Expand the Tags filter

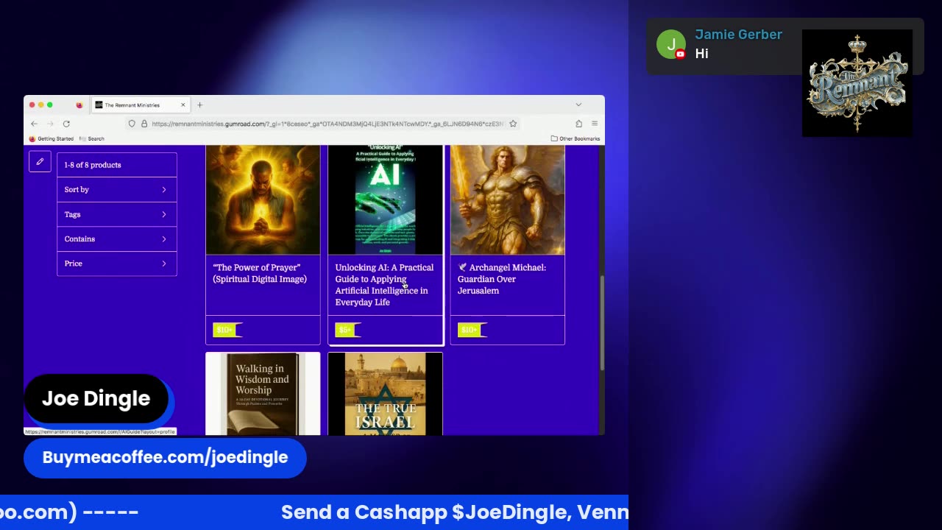coord(117,214)
